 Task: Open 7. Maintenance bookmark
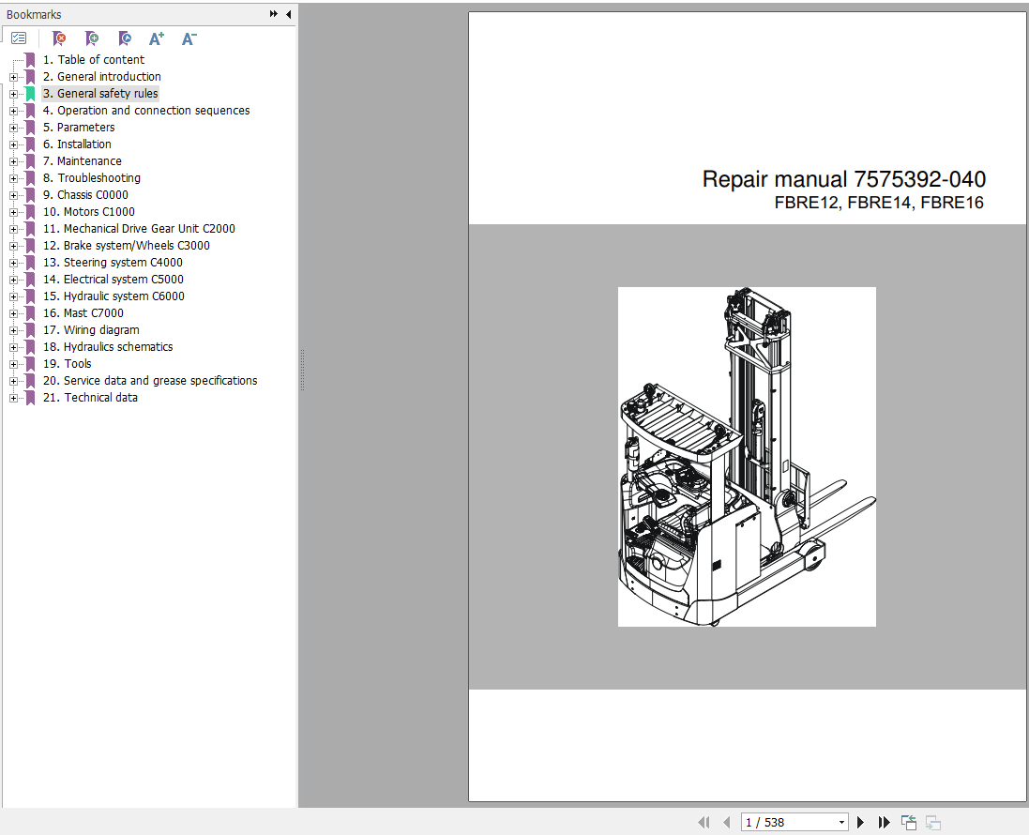82,161
